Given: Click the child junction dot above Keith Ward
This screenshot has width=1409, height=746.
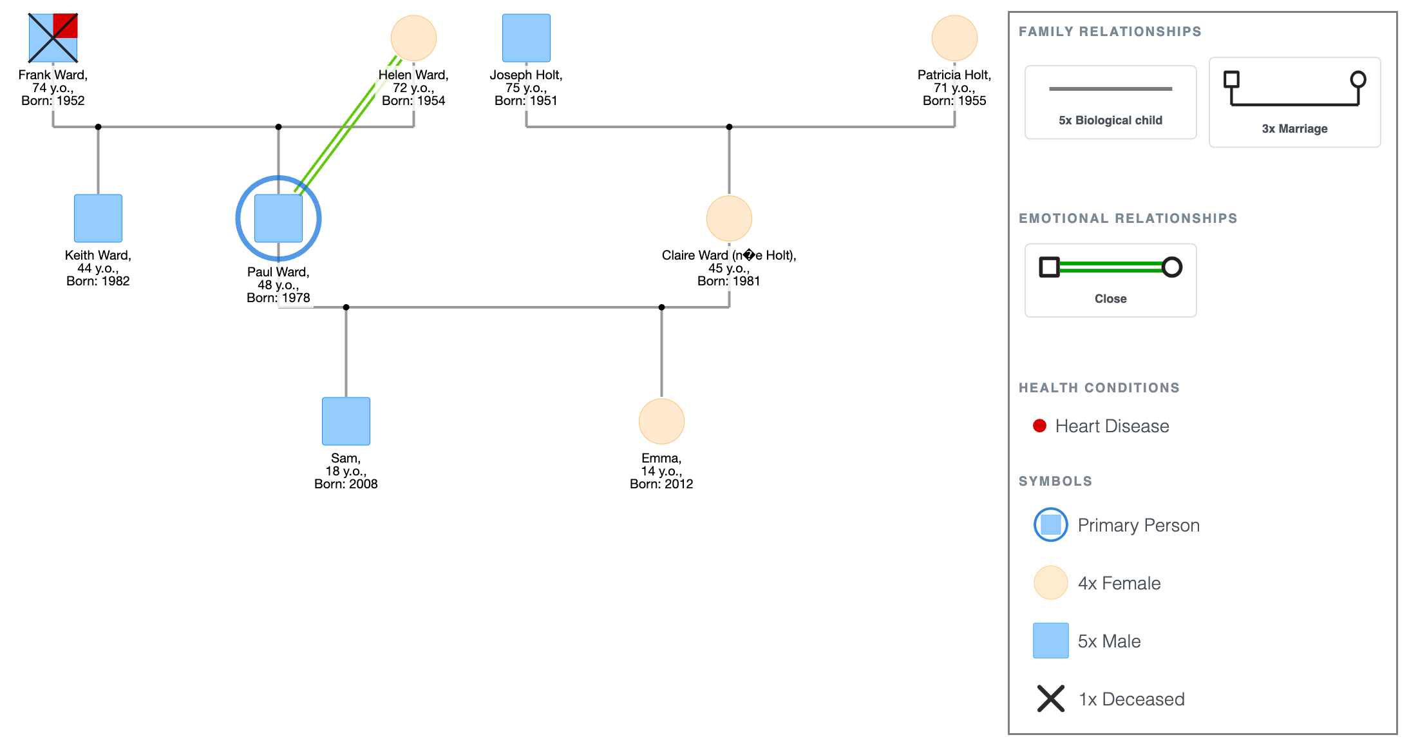Looking at the screenshot, I should (98, 127).
